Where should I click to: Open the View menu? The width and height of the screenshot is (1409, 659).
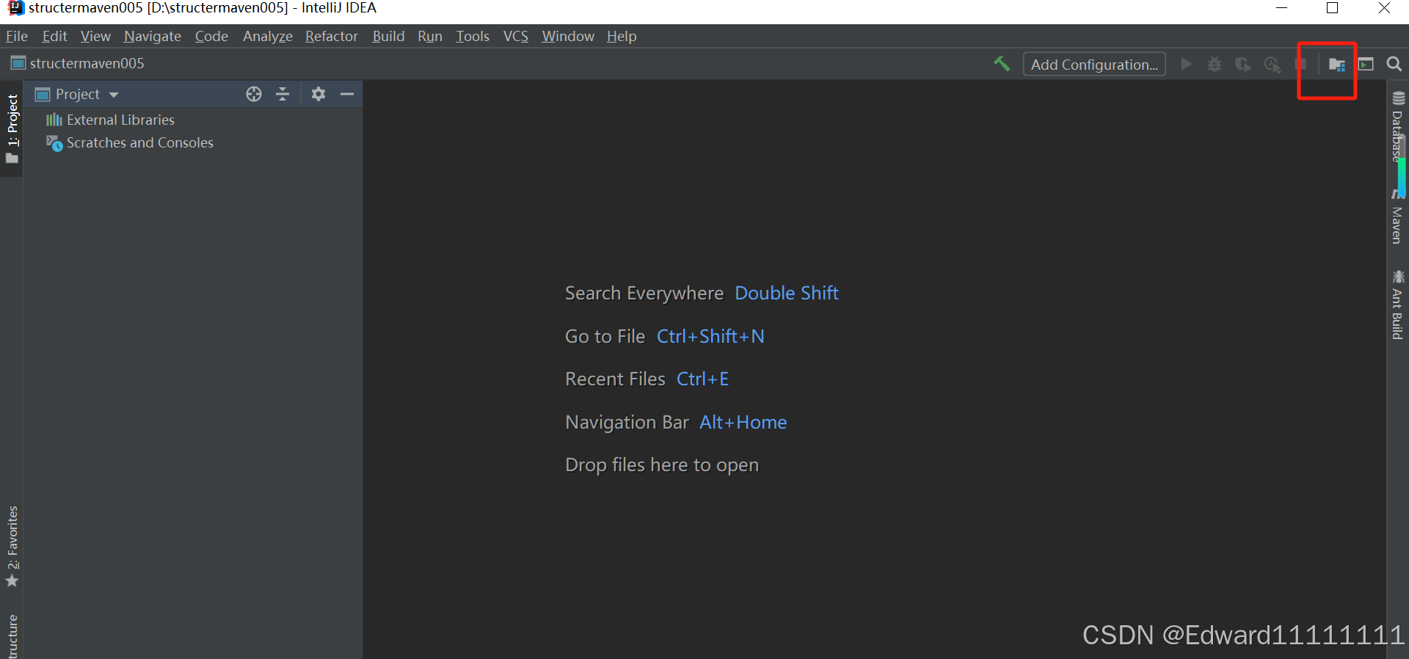[95, 36]
